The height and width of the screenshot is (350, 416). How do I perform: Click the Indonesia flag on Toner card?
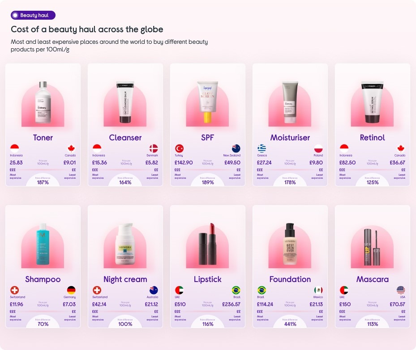(14, 148)
